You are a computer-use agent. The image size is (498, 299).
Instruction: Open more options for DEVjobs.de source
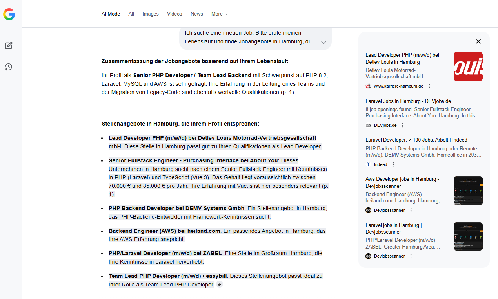(x=403, y=125)
